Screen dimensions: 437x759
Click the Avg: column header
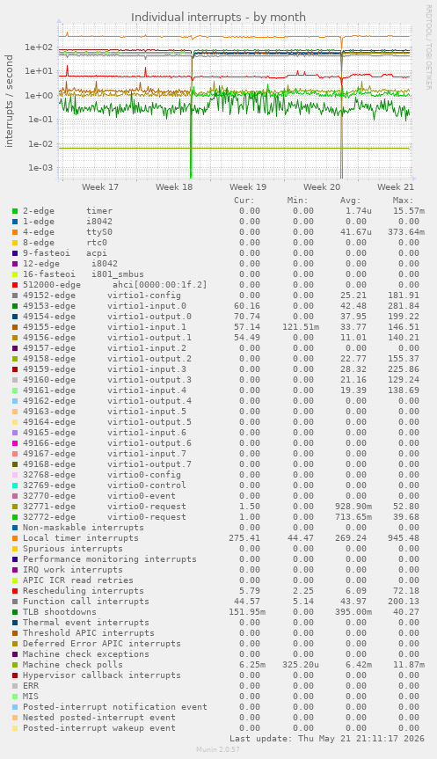[350, 201]
